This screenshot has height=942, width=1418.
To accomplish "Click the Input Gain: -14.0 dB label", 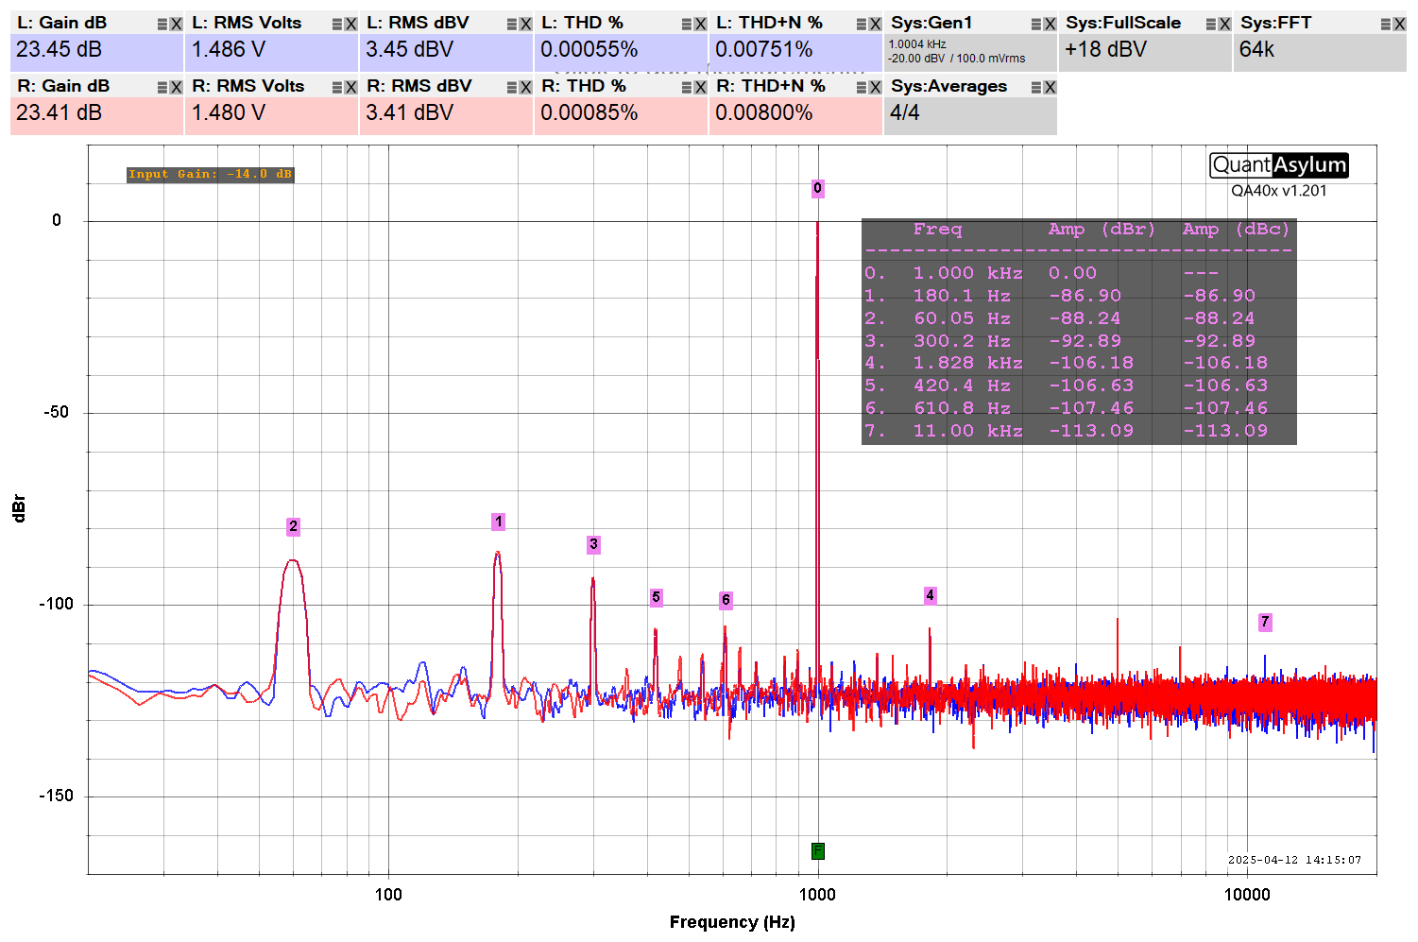I will (x=211, y=174).
